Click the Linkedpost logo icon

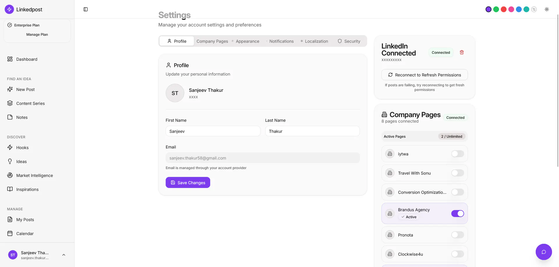(9, 9)
